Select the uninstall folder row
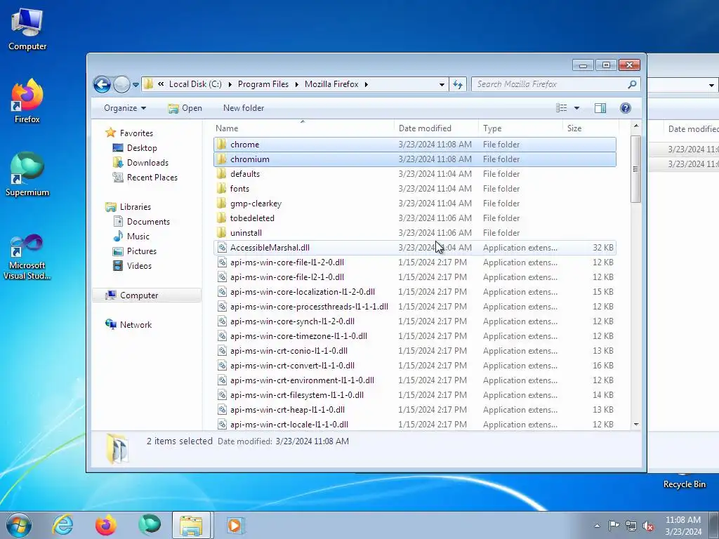Image resolution: width=719 pixels, height=539 pixels. (x=414, y=233)
